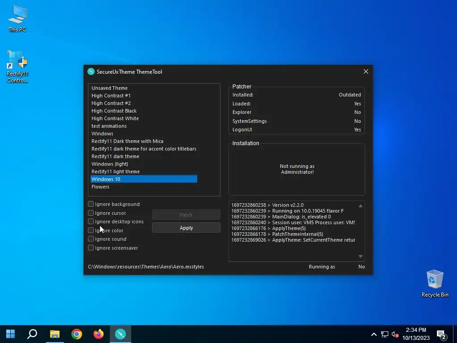Click the MainDialog: is_elevated 0 log line
Image resolution: width=457 pixels, height=343 pixels.
281,217
